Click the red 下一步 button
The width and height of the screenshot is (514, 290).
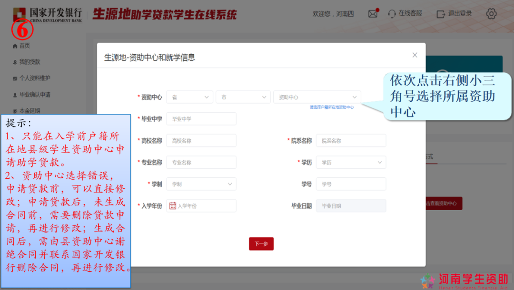[x=261, y=244]
